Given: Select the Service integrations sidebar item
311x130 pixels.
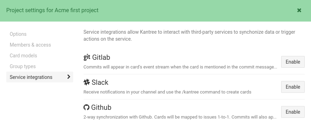Looking at the screenshot, I should tap(40, 77).
